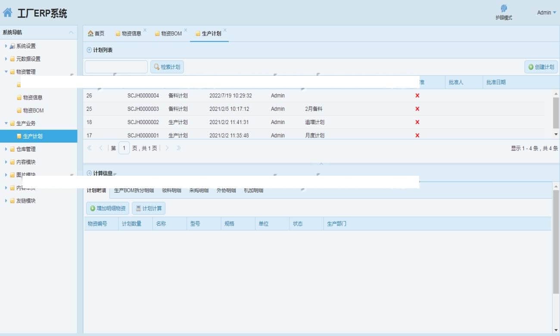Switch to the 物资BOM tab
Image resolution: width=560 pixels, height=336 pixels.
[168, 33]
